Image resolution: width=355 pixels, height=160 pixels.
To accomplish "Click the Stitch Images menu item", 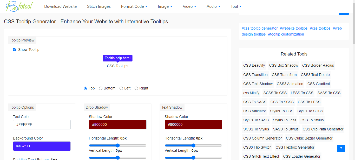I will pos(99,6).
